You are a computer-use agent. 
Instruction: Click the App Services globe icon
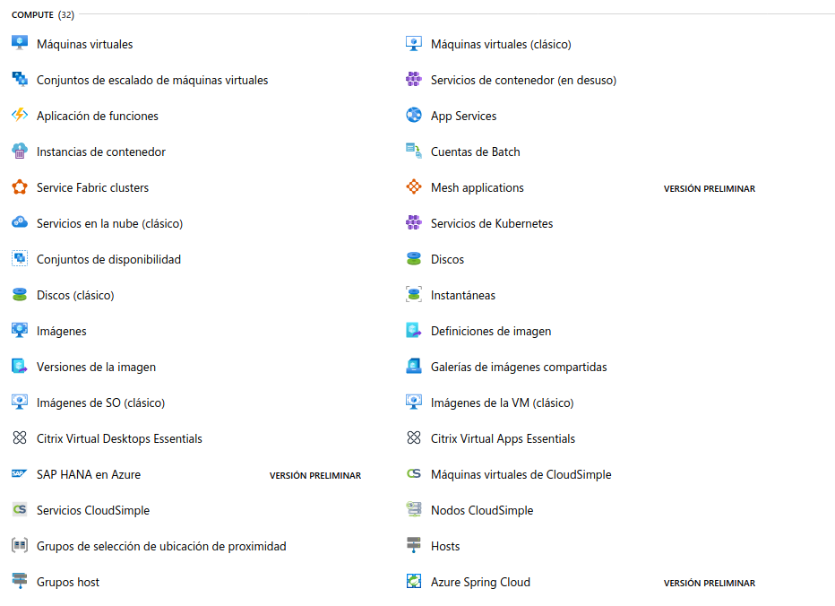(414, 115)
